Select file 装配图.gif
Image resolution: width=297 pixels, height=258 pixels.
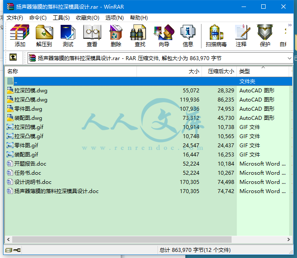click(x=149, y=154)
